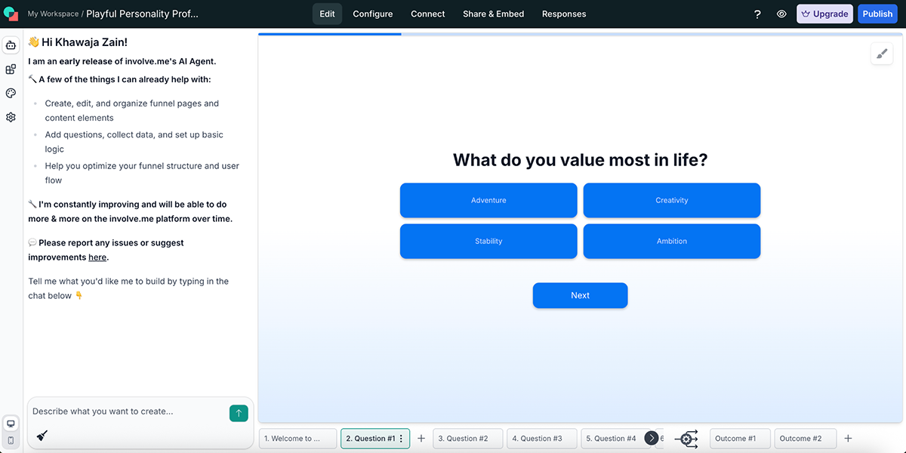Select the Creativity answer option
Screen dimensions: 906x453
[x=671, y=200]
